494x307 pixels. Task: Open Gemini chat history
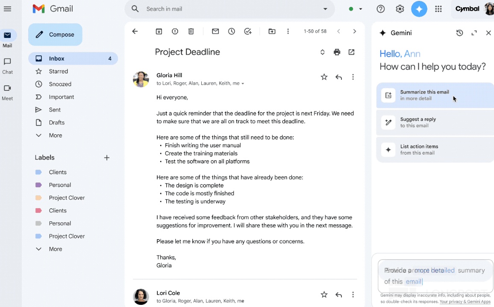click(x=459, y=33)
